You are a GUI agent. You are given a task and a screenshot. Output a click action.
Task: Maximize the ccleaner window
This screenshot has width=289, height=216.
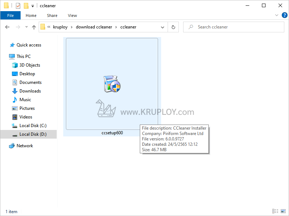pos(264,5)
